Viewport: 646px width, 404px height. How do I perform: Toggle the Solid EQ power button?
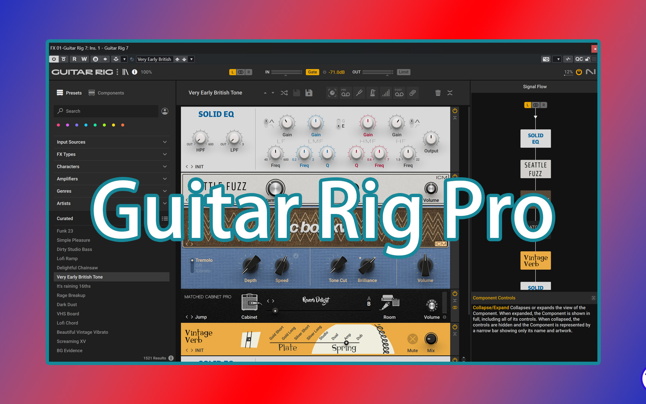click(455, 111)
